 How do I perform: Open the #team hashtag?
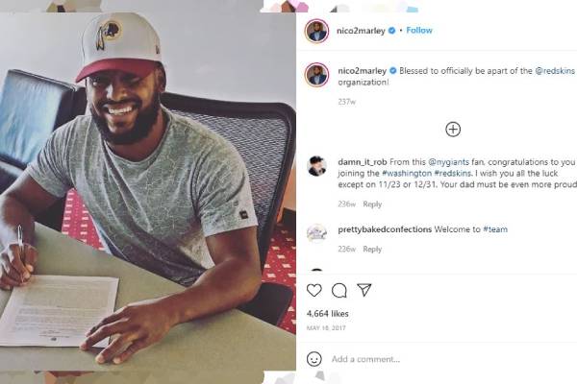coord(495,229)
